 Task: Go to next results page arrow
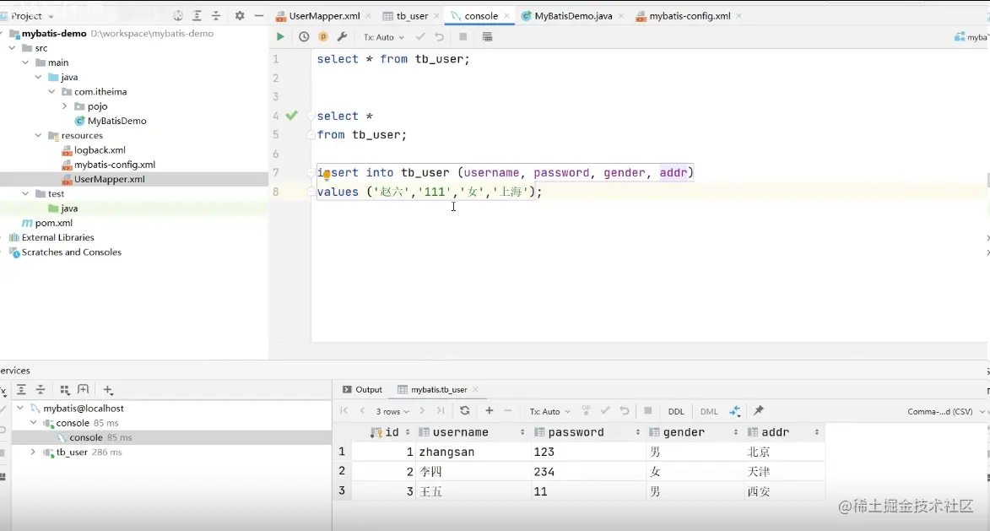click(x=422, y=410)
